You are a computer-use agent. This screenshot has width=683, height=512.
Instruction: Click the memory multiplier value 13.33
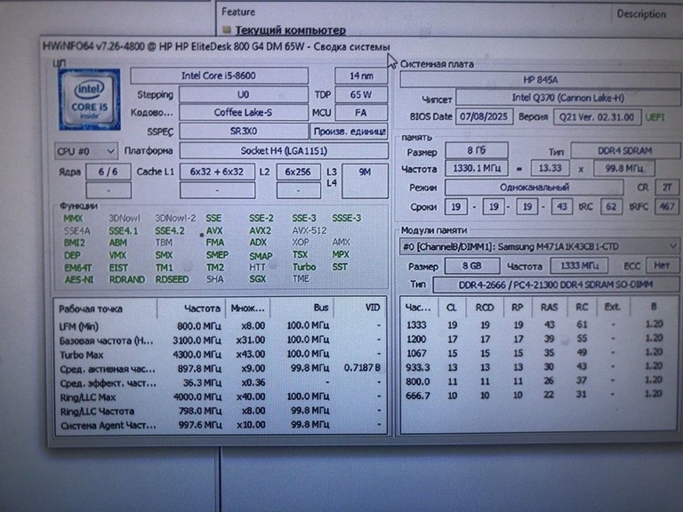pos(550,168)
